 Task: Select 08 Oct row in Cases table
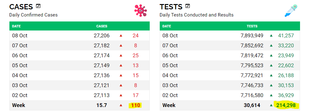[80, 35]
